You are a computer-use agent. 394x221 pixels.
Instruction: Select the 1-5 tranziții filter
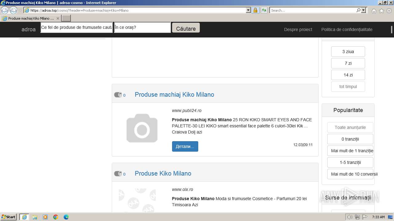[350, 162]
